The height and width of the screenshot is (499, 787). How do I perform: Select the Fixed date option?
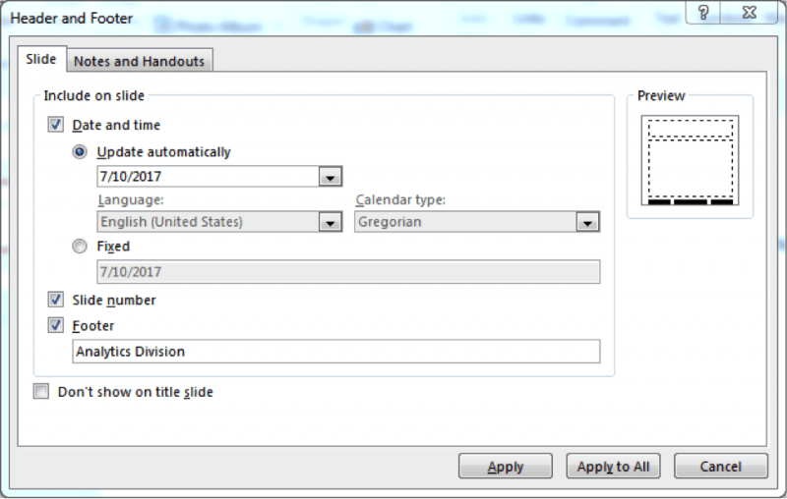click(x=80, y=247)
